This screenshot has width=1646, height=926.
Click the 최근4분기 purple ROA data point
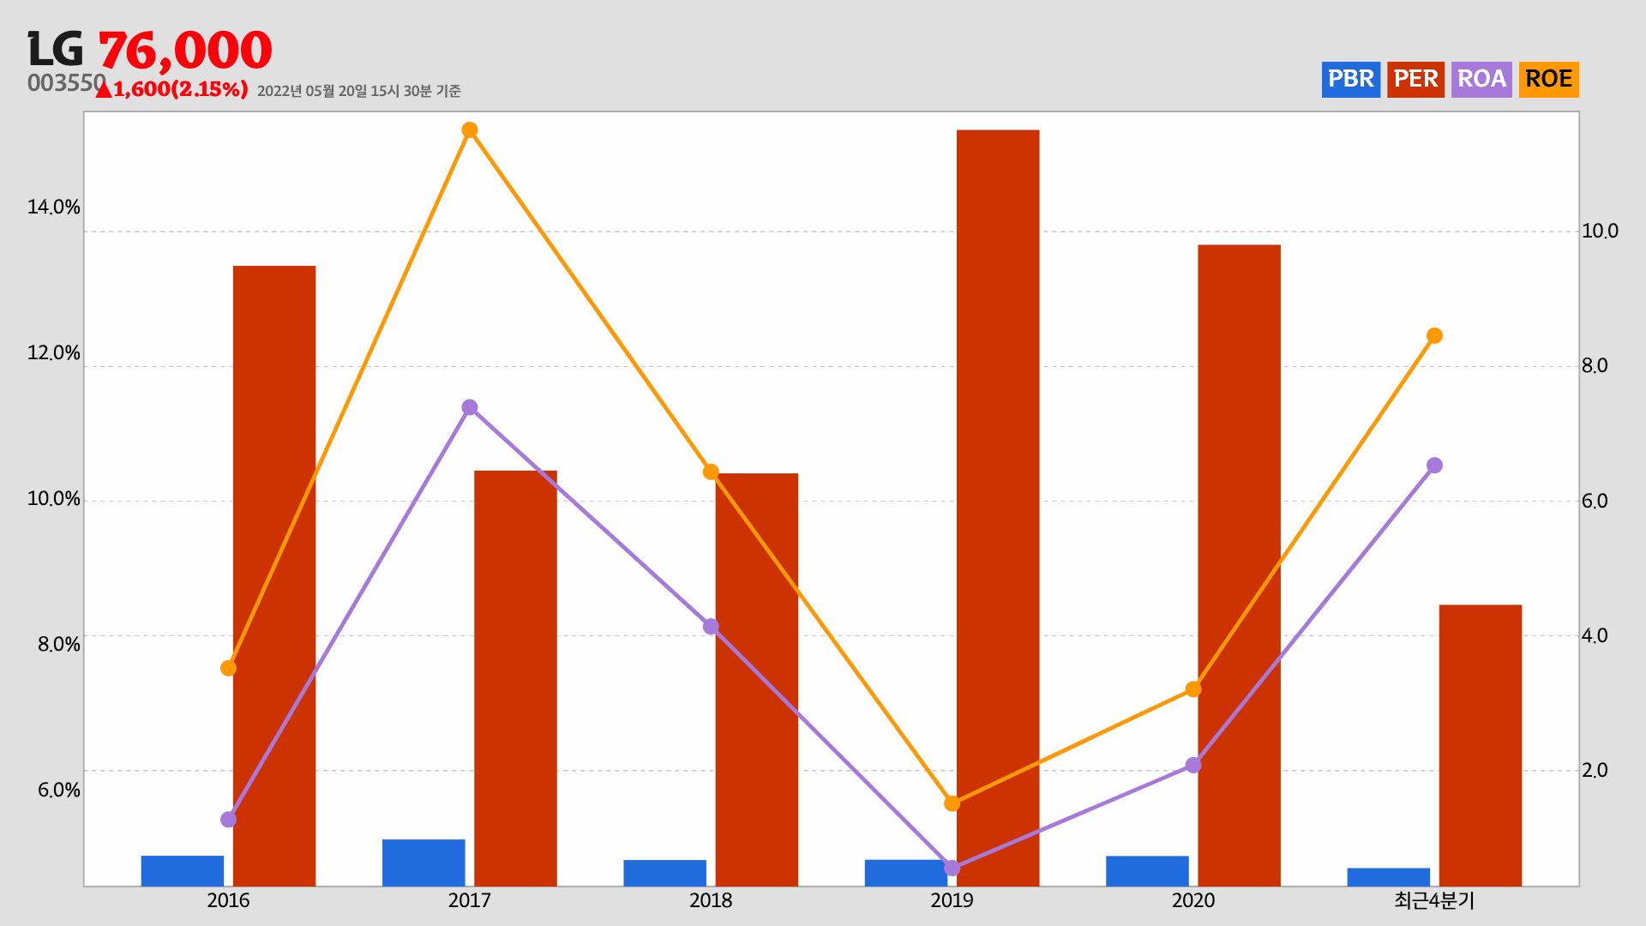[1434, 466]
